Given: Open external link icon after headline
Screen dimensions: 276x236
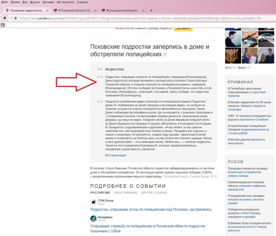Looking at the screenshot, I should click(165, 55).
